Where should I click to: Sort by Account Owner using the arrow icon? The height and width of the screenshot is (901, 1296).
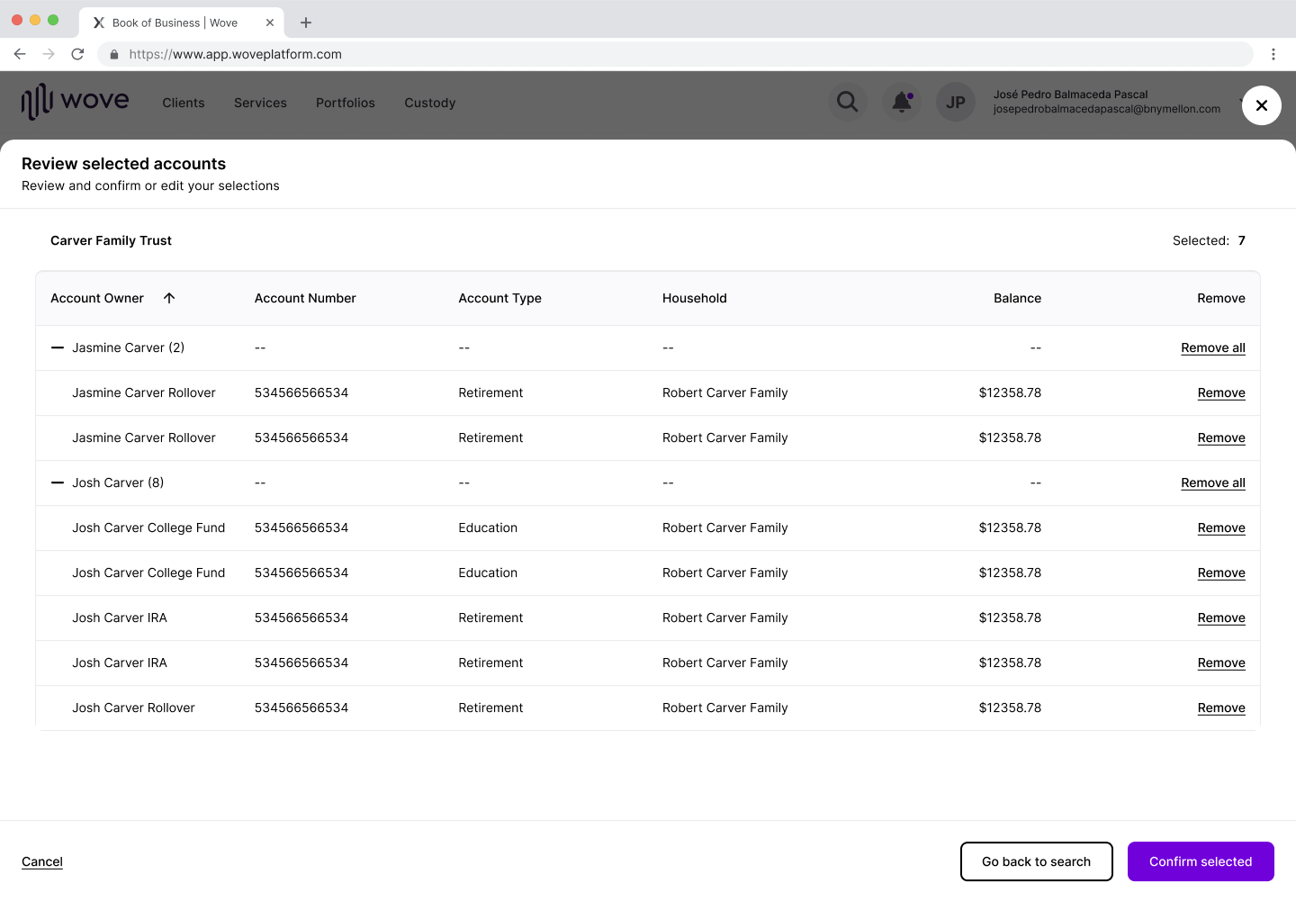tap(169, 297)
